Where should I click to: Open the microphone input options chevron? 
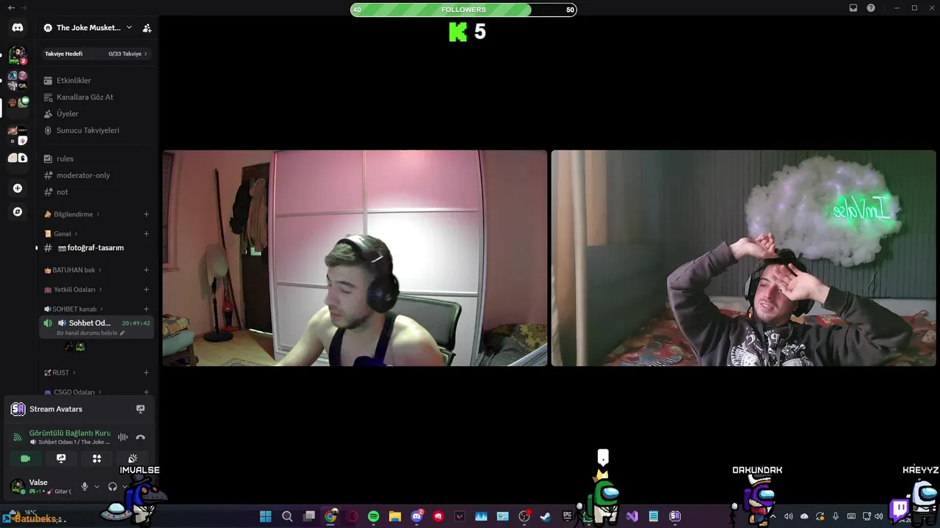[x=96, y=486]
